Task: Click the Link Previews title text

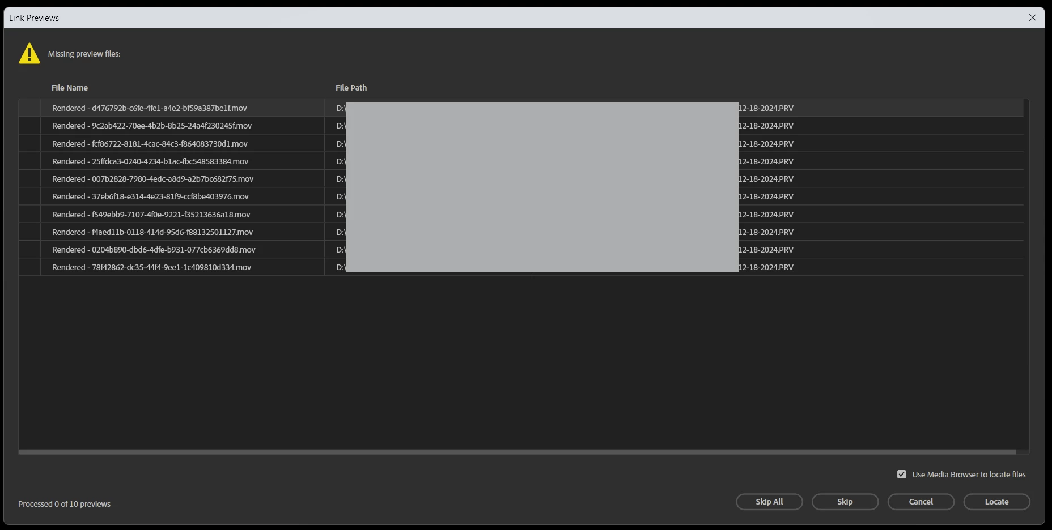Action: coord(34,18)
